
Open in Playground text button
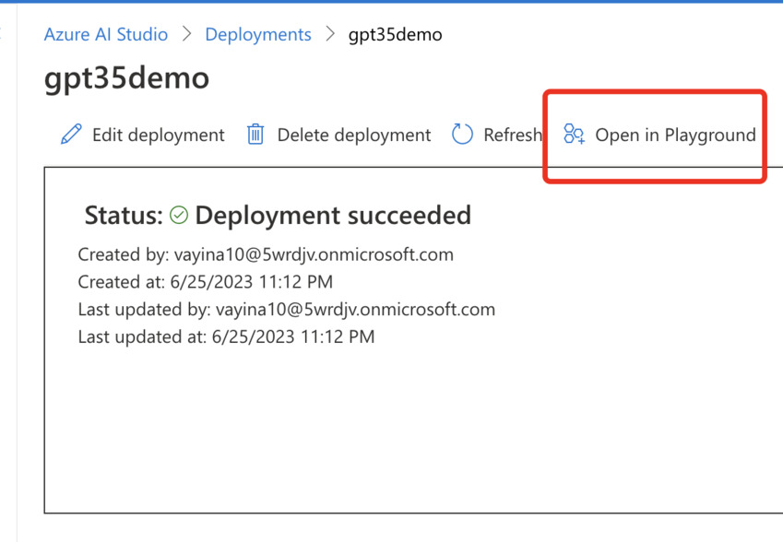(676, 135)
